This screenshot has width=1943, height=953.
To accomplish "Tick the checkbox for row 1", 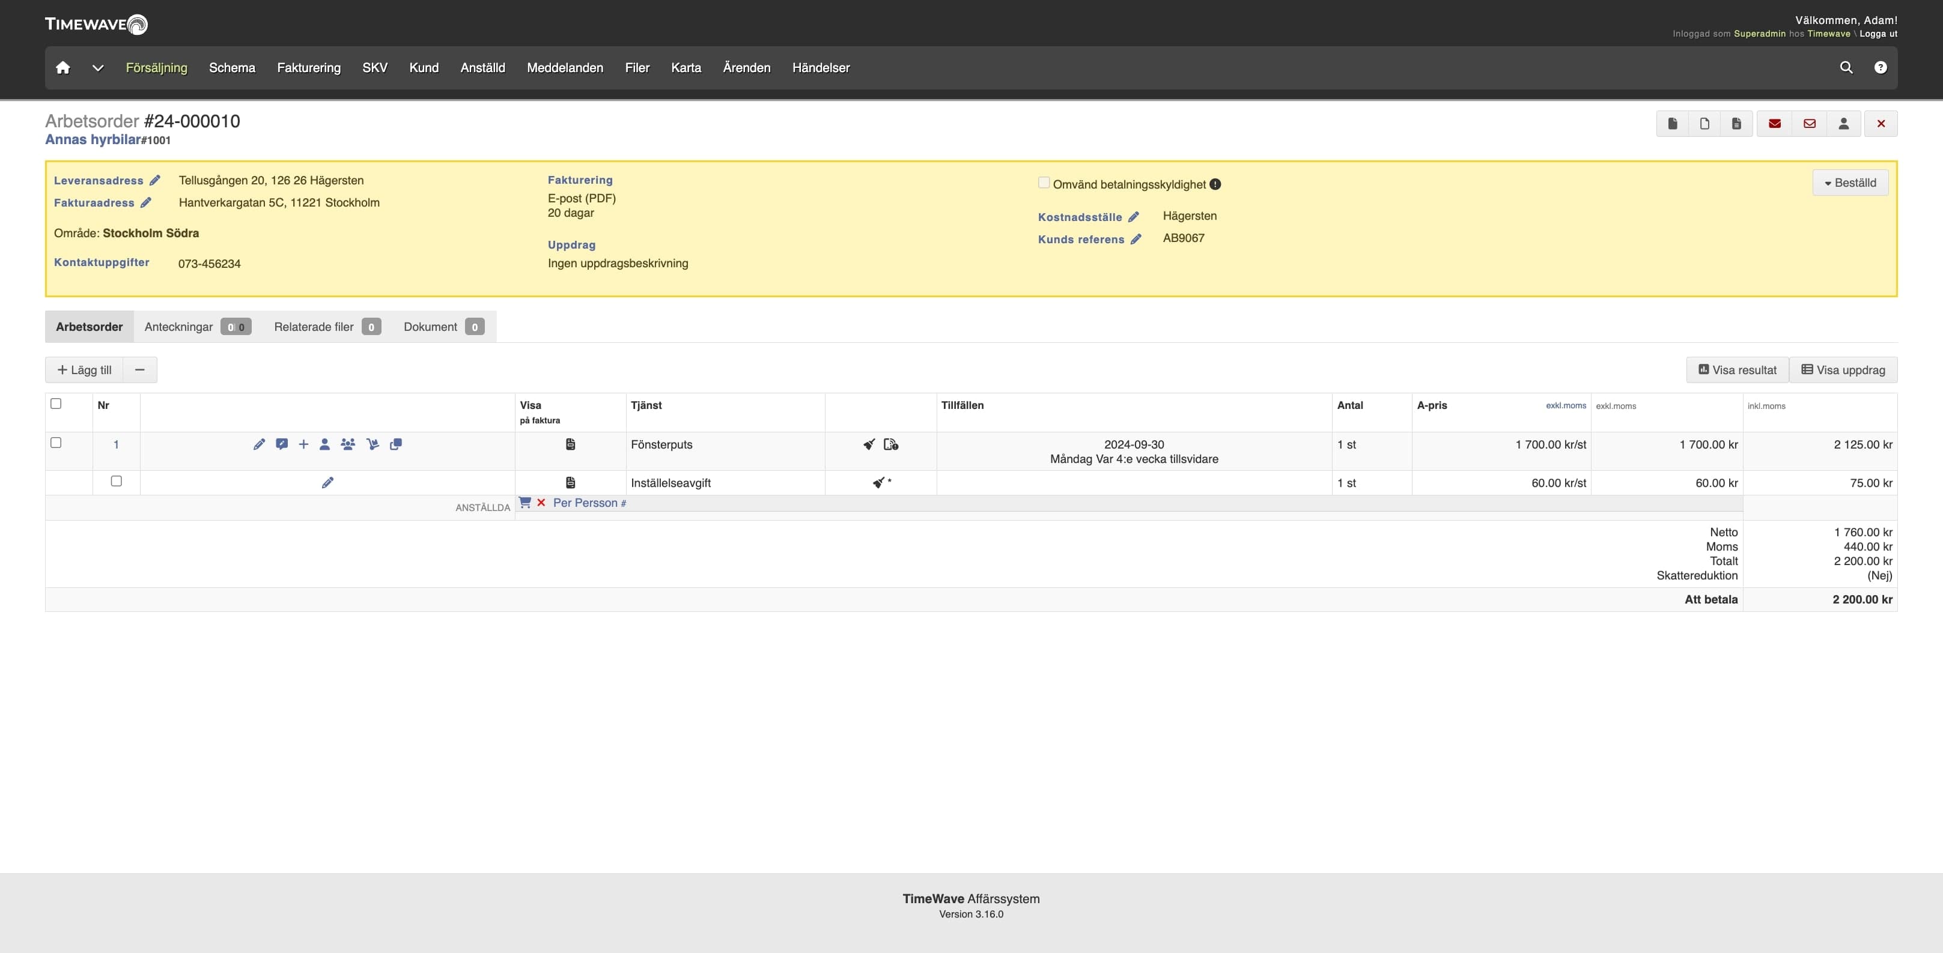I will pos(56,443).
